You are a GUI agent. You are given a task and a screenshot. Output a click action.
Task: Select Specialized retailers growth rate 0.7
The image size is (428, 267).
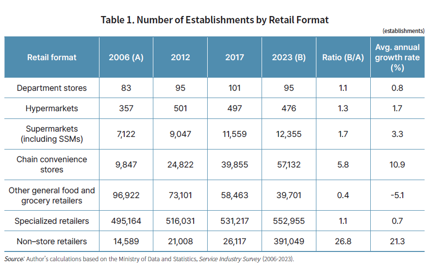tap(397, 221)
